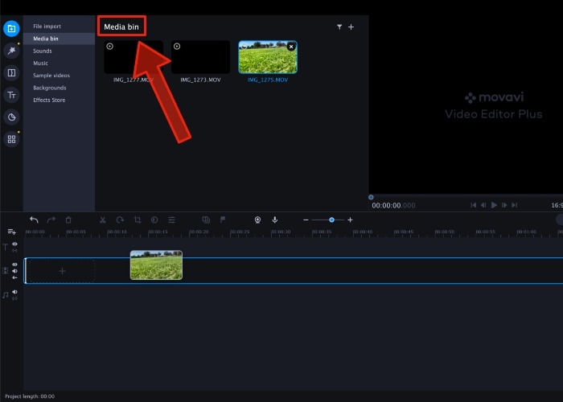The width and height of the screenshot is (563, 402).
Task: Open the add track menu
Action: tap(11, 232)
